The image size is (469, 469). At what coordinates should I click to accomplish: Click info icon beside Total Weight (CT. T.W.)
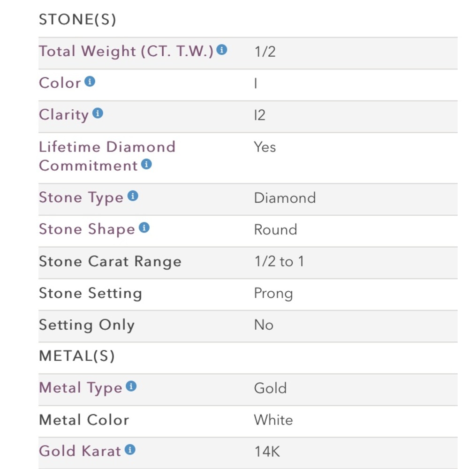click(x=222, y=50)
